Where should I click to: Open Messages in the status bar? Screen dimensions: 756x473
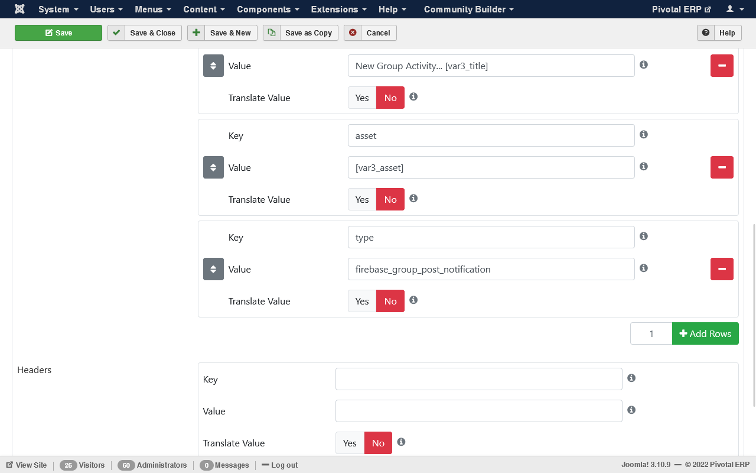[224, 465]
